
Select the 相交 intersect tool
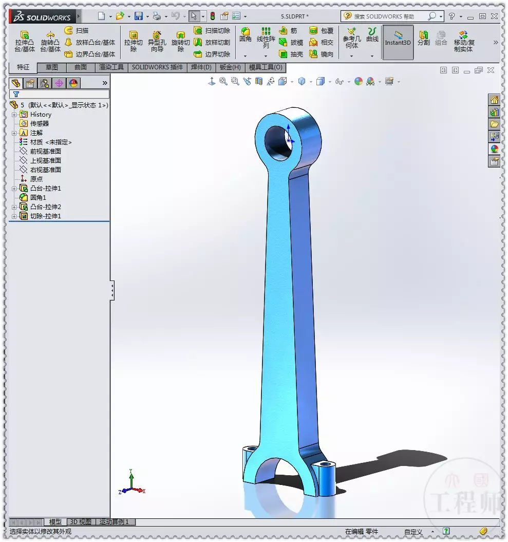[321, 42]
